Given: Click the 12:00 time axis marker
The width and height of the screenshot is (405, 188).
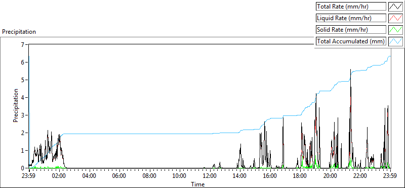Looking at the screenshot, I should pyautogui.click(x=210, y=176).
